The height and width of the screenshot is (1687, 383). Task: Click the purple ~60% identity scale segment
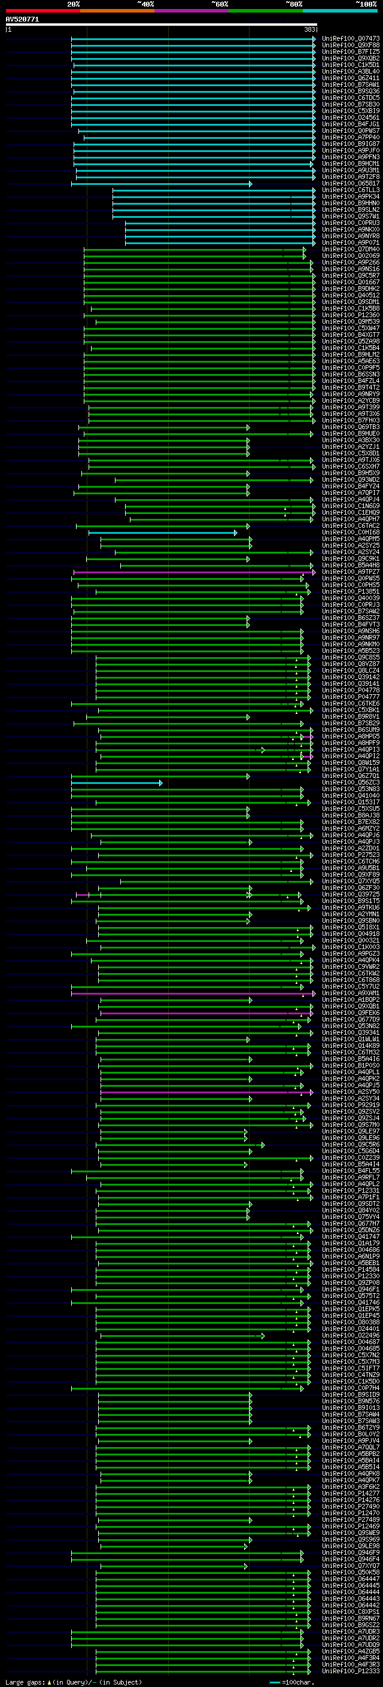tap(192, 11)
